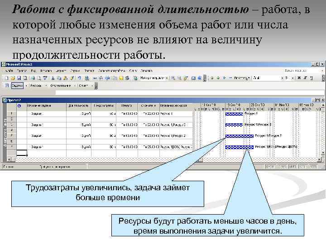Click the Undo arrow icon

pos(79,78)
